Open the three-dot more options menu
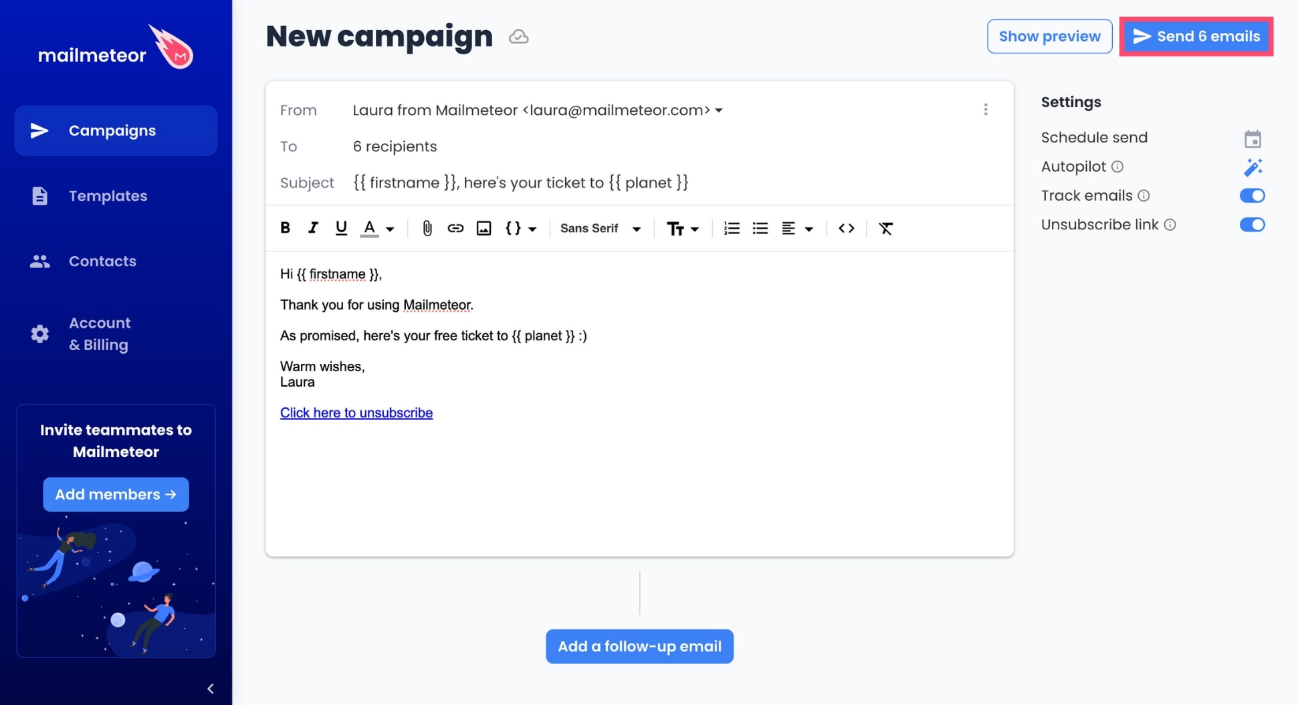This screenshot has width=1298, height=705. pyautogui.click(x=985, y=110)
